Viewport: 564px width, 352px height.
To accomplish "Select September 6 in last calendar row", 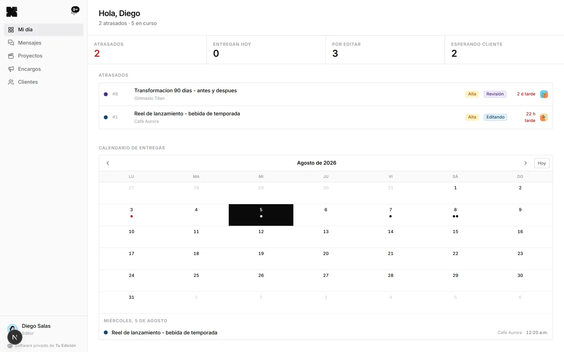I will [520, 303].
